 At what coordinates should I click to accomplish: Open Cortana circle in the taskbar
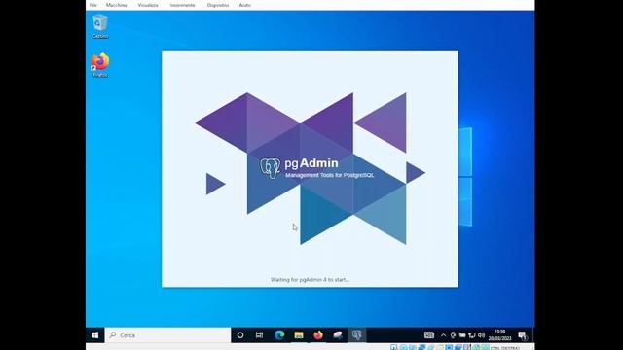[x=240, y=335]
